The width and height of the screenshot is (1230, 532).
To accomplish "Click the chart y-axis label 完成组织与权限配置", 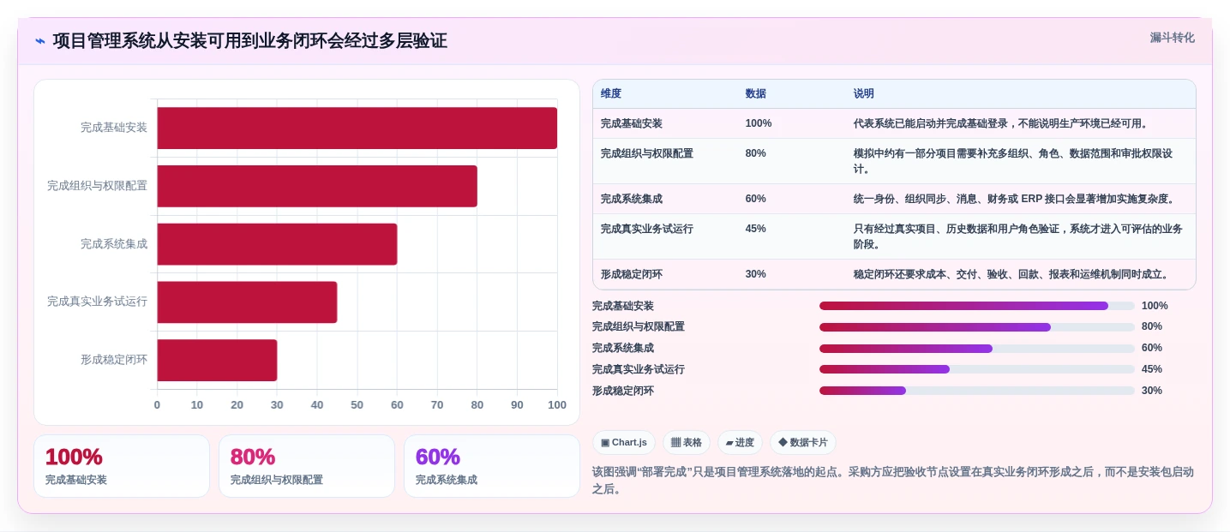I will coord(98,186).
